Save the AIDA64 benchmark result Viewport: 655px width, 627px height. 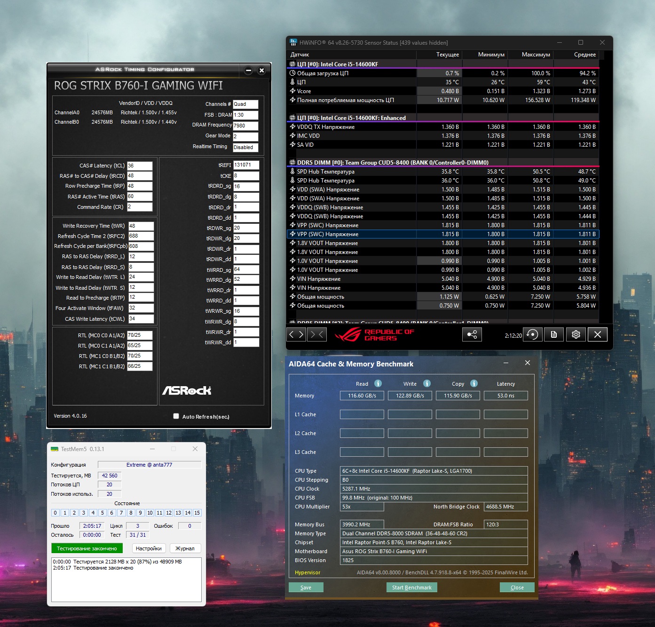point(306,587)
